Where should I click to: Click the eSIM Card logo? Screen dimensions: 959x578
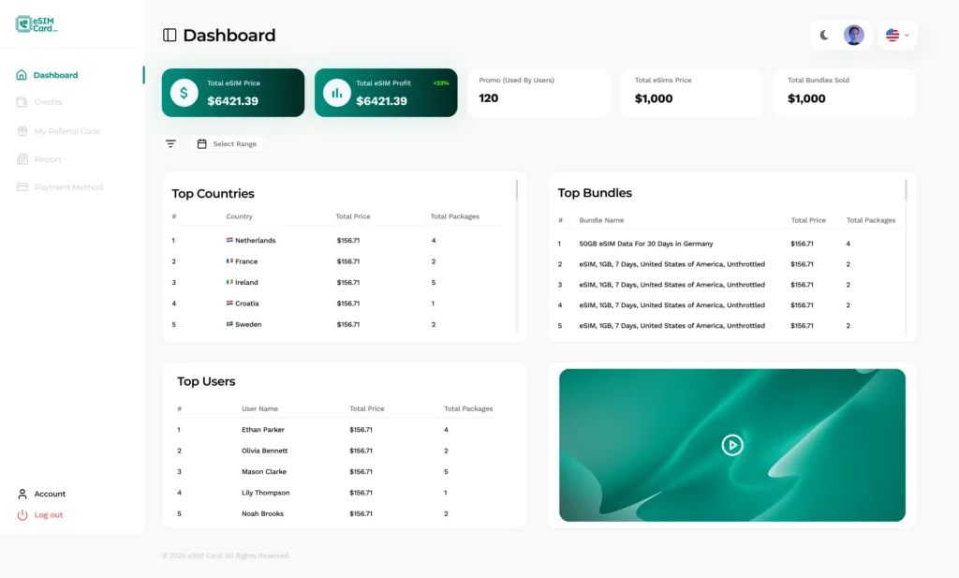37,24
